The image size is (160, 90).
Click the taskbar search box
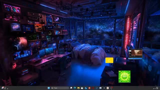(x=60, y=88)
